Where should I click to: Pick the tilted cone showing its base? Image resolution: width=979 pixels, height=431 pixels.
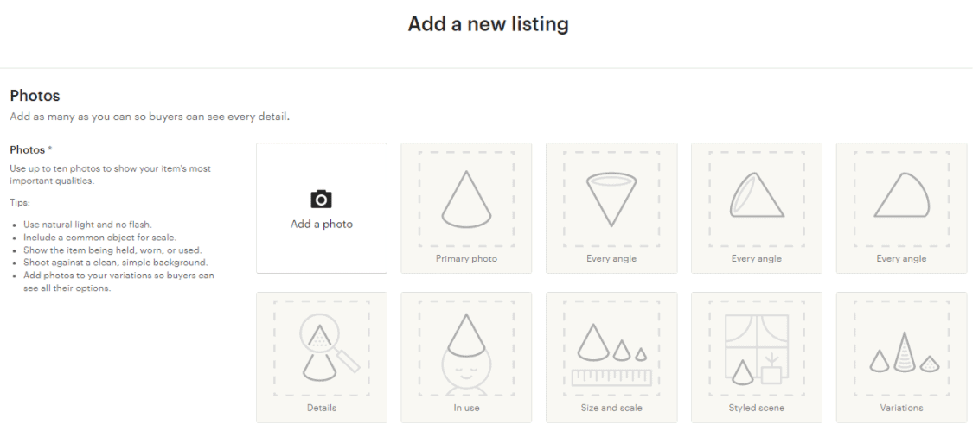point(756,194)
